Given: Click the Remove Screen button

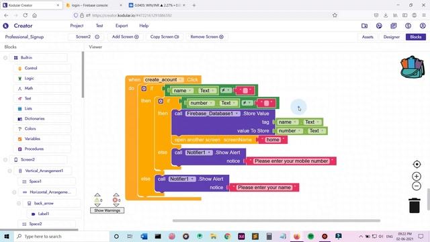Looking at the screenshot, I should pos(207,37).
